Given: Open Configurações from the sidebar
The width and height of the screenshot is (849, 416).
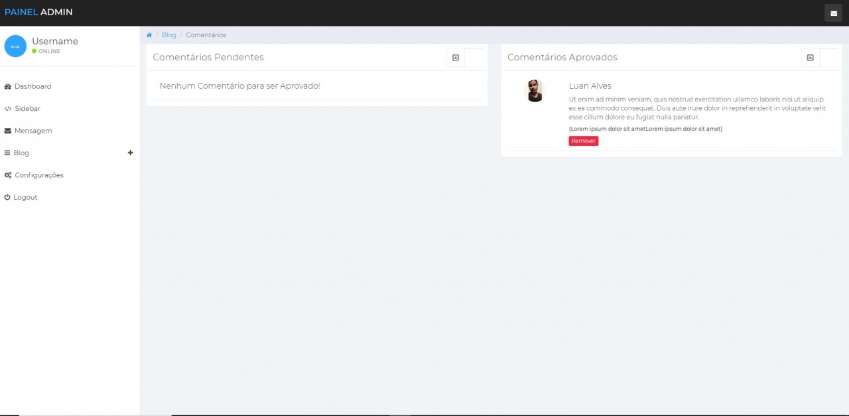Looking at the screenshot, I should pyautogui.click(x=40, y=175).
